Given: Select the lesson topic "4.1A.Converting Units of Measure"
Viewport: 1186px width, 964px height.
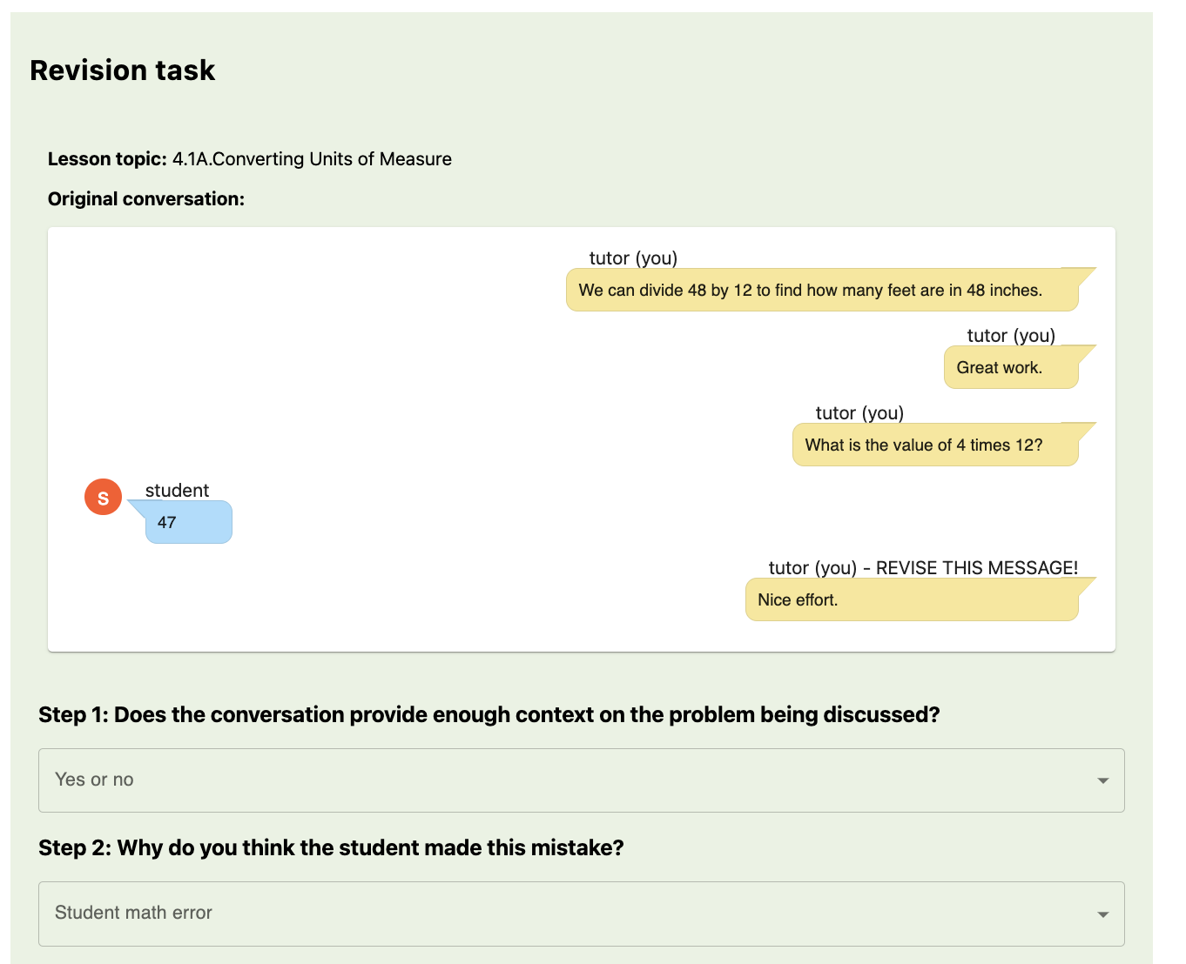Looking at the screenshot, I should coord(312,159).
